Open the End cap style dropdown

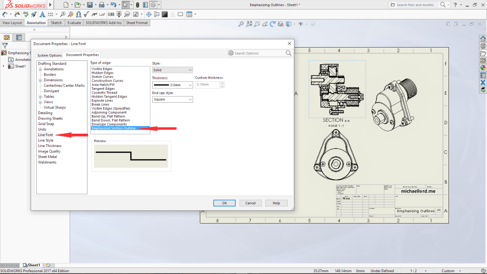point(172,99)
